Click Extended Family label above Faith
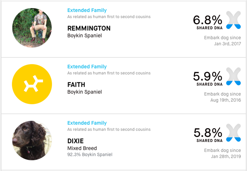 pyautogui.click(x=87, y=67)
